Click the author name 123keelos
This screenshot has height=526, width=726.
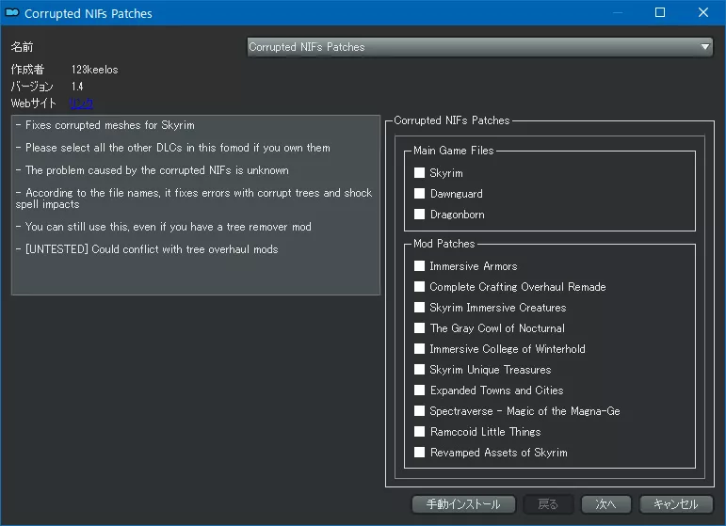(95, 70)
